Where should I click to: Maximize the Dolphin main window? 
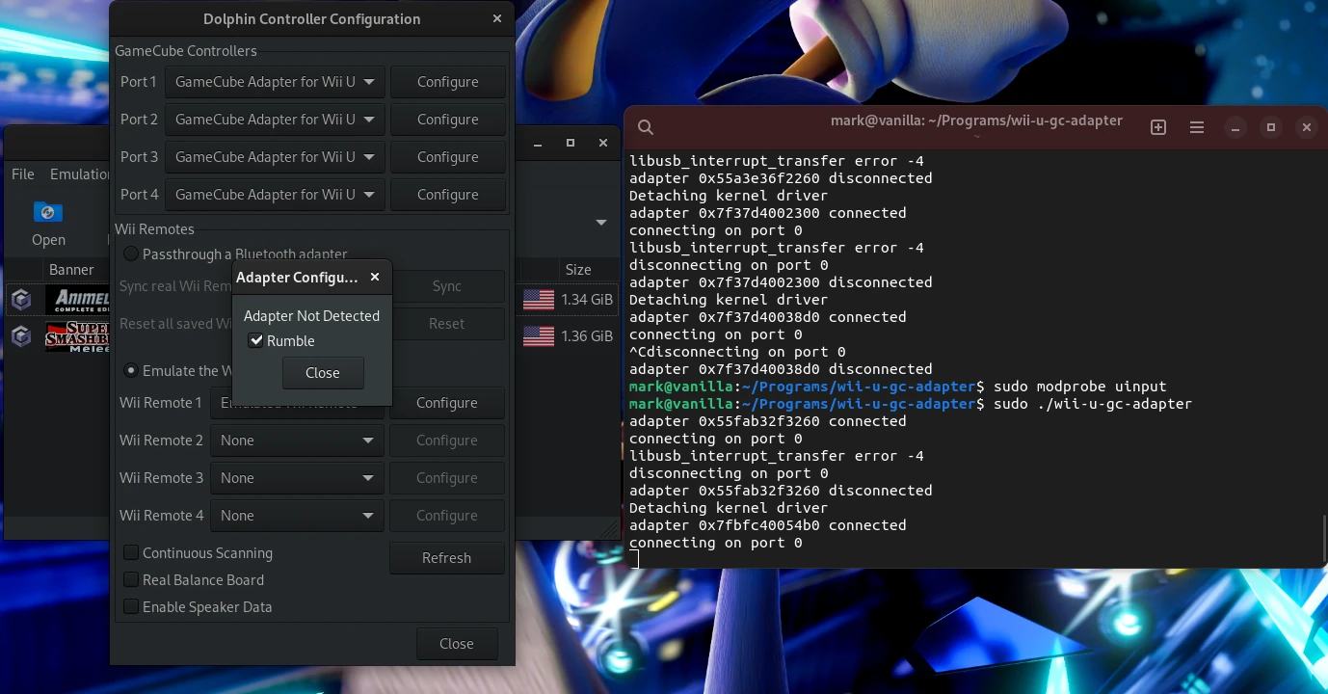click(571, 143)
